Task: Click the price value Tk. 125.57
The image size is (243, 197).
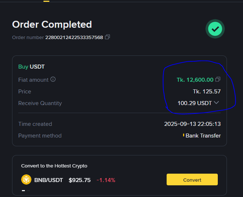Action: point(206,91)
